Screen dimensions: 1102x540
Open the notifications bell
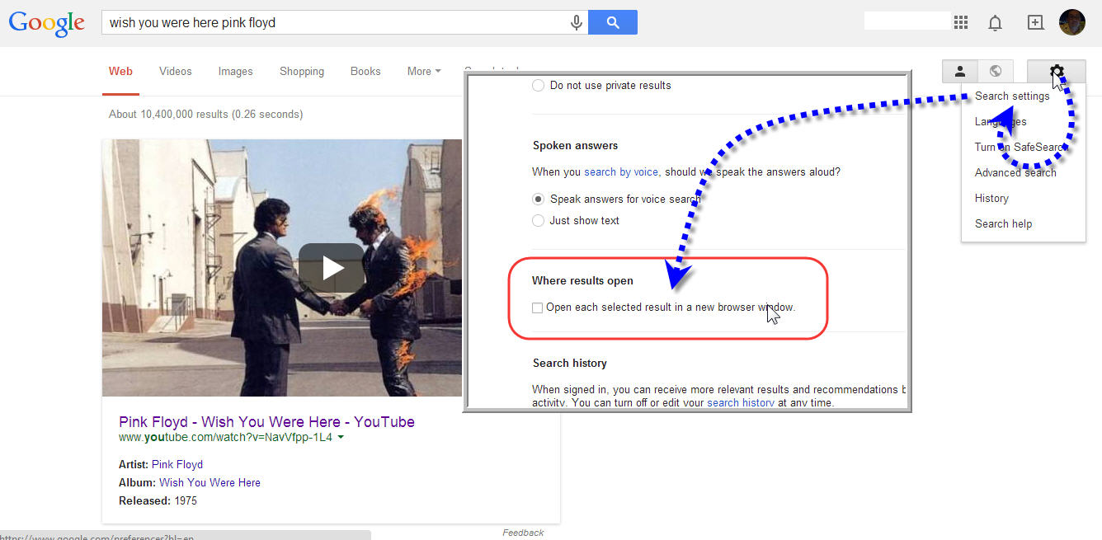(995, 23)
